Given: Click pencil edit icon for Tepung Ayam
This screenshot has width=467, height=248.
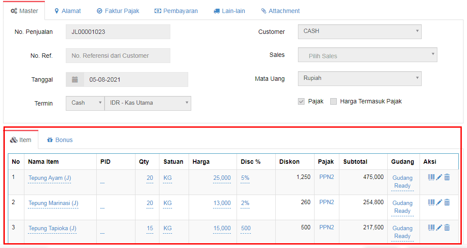Looking at the screenshot, I should [439, 177].
